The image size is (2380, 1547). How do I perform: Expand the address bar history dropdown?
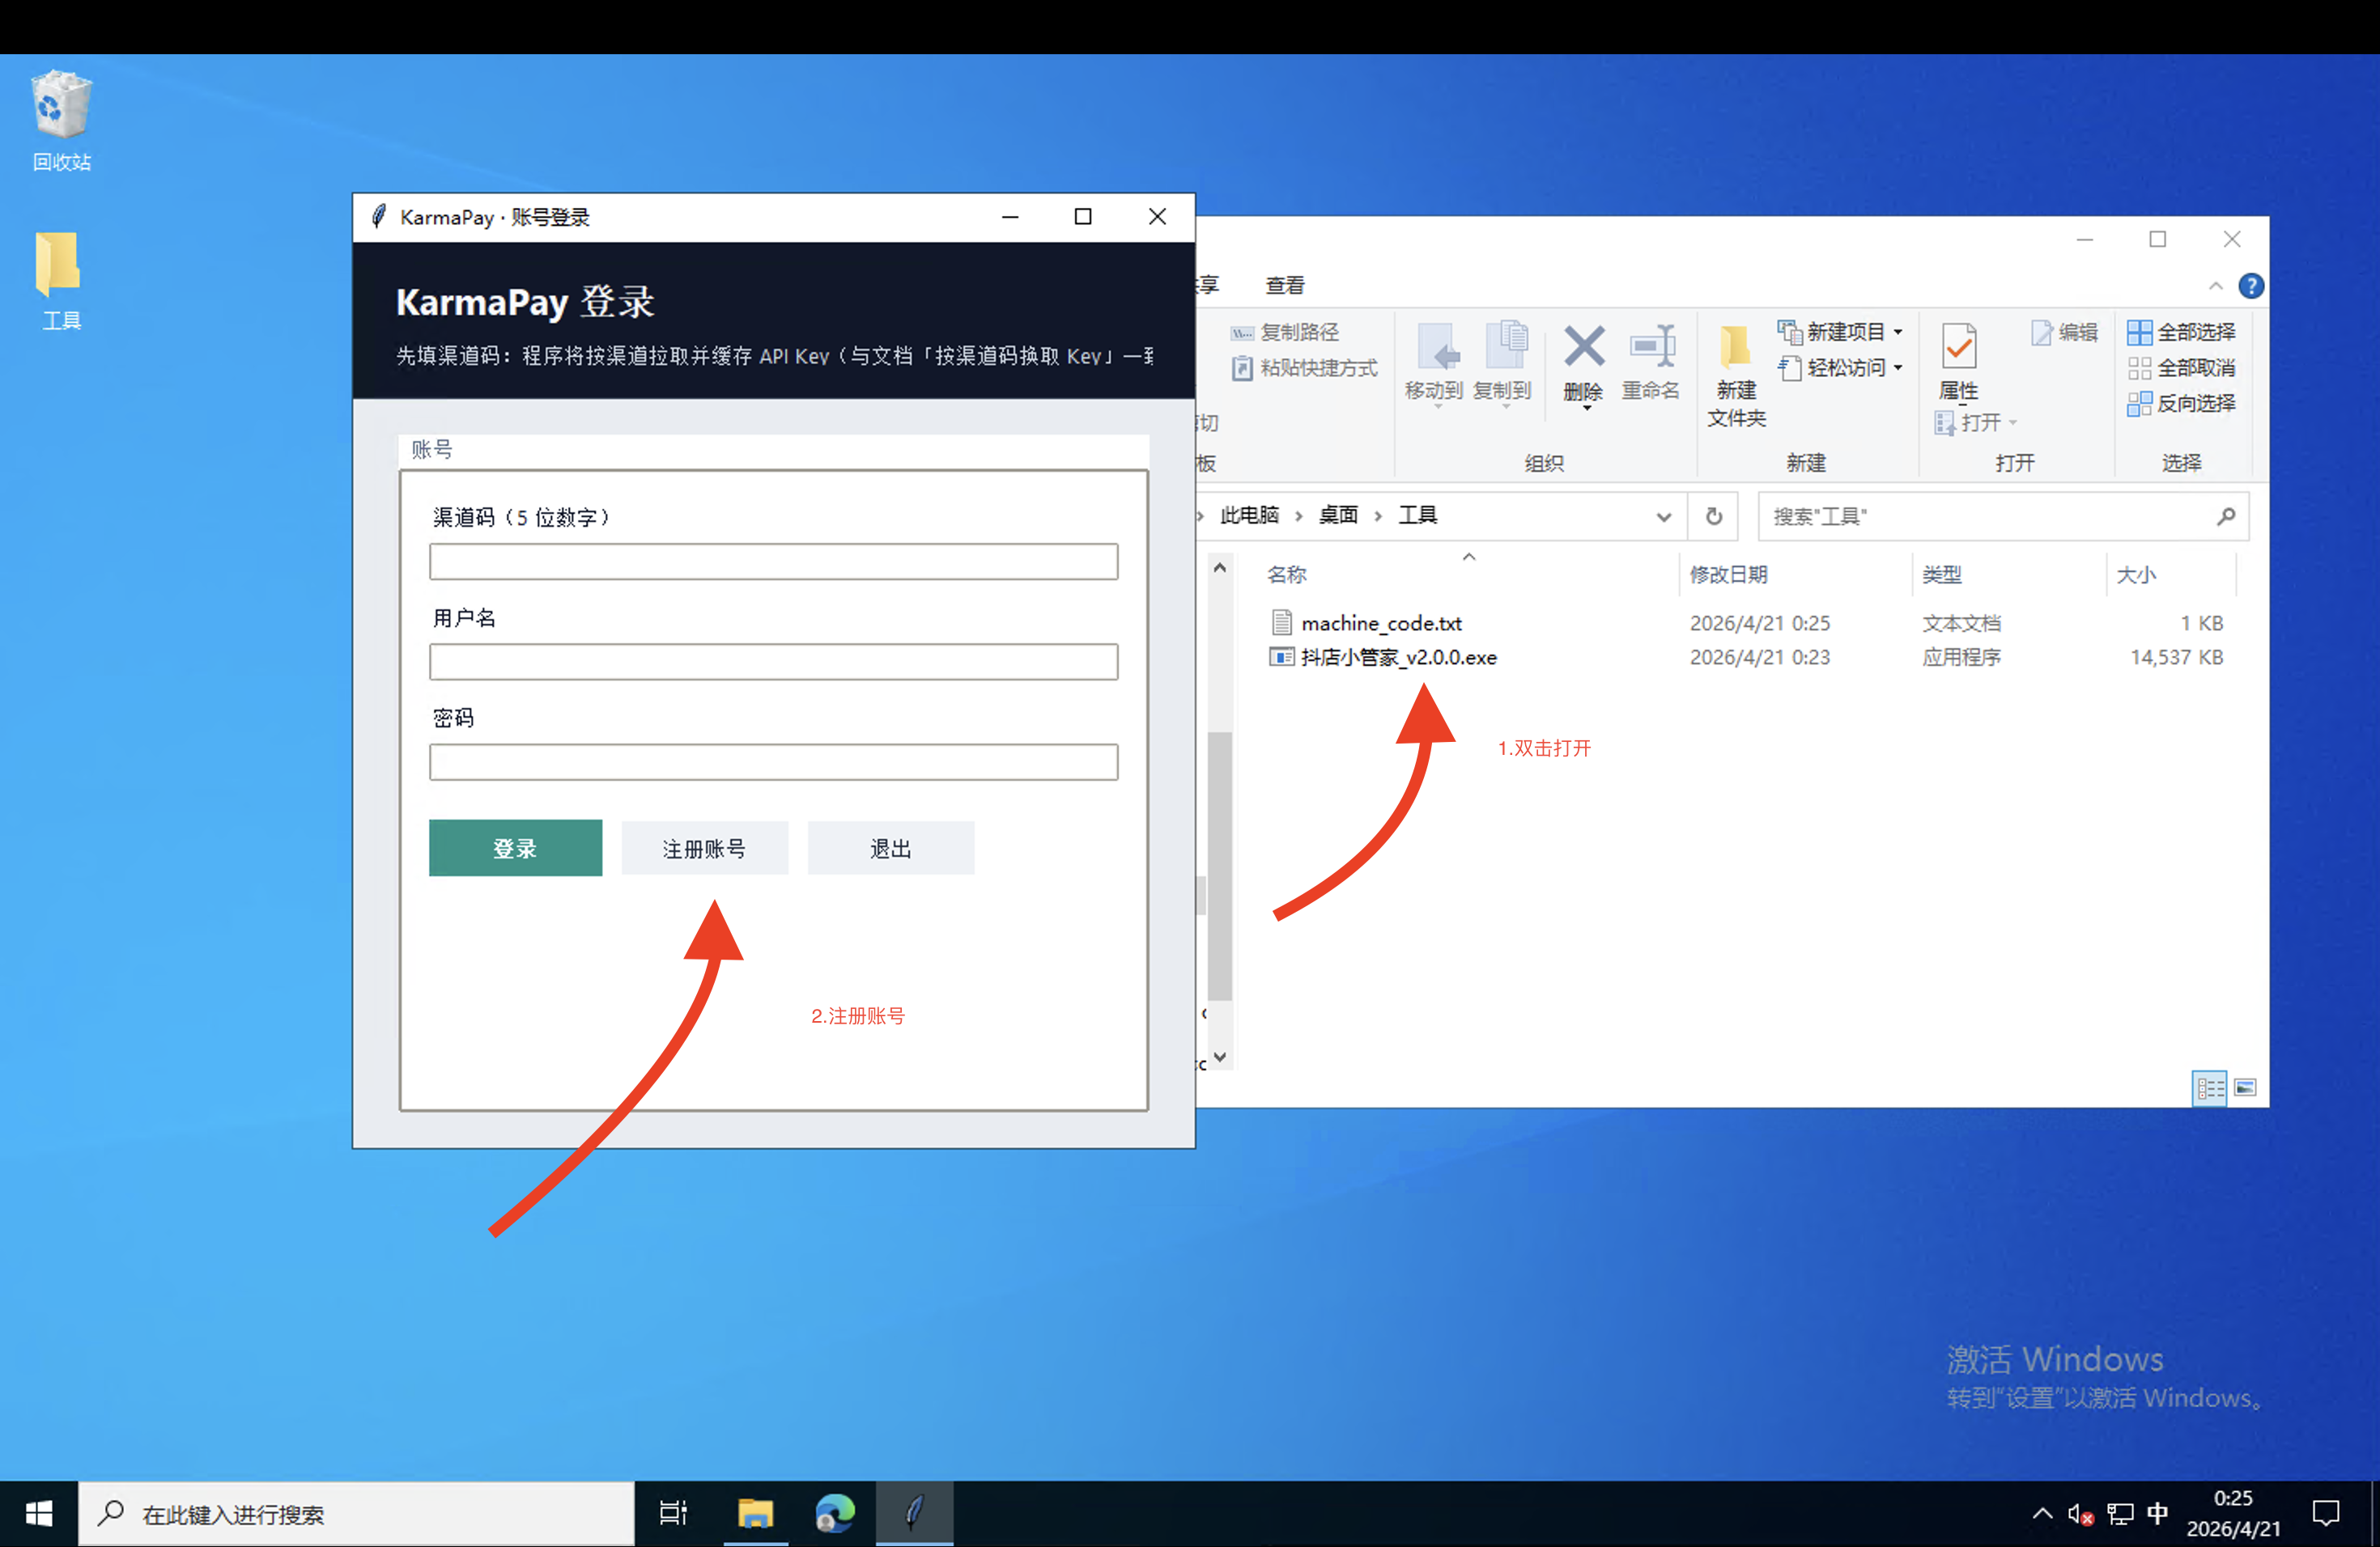point(1663,517)
